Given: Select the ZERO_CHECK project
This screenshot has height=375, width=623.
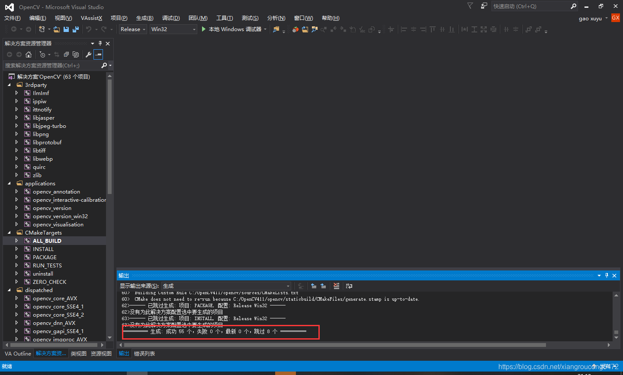Looking at the screenshot, I should [49, 282].
